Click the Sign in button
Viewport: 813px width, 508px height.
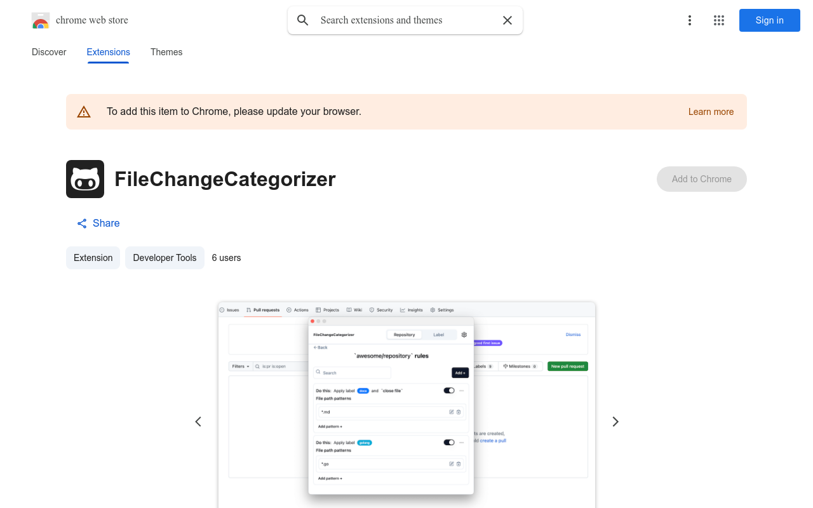pos(770,20)
